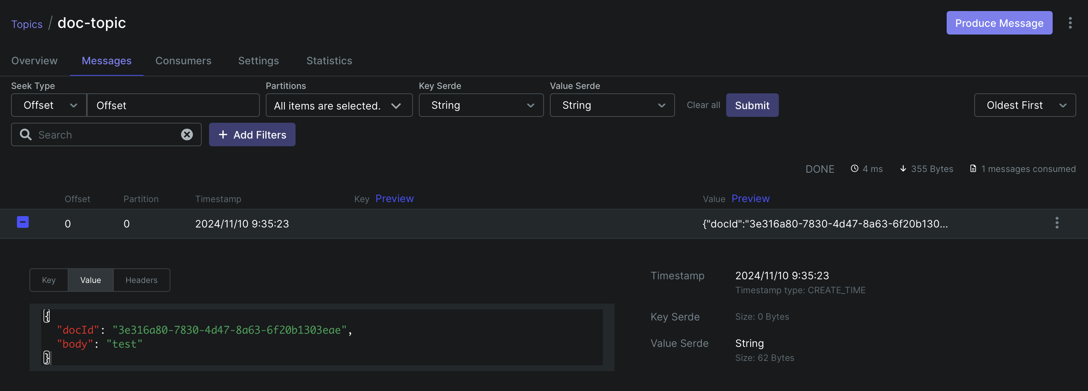Open the message row kebab menu

pyautogui.click(x=1057, y=223)
